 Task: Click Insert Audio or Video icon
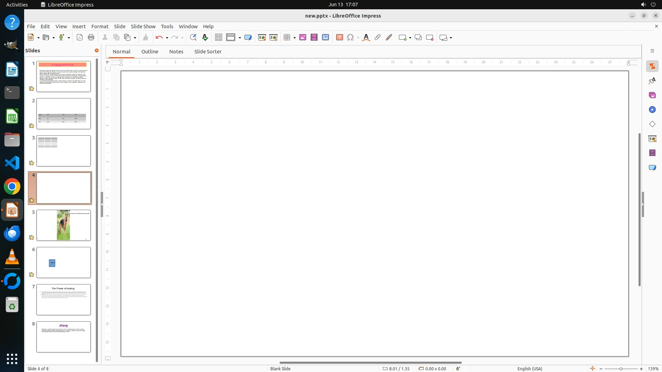(314, 38)
